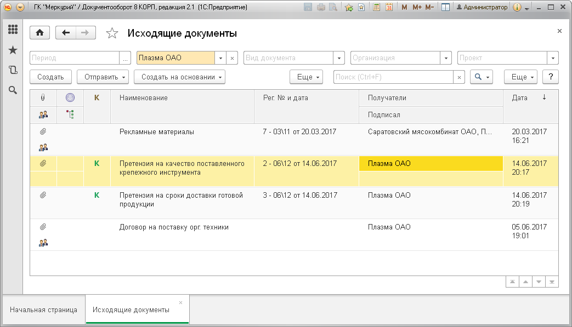Screen dimensions: 572x327
Task: Click 1C main menu dropdown in title bar
Action: click(x=20, y=7)
